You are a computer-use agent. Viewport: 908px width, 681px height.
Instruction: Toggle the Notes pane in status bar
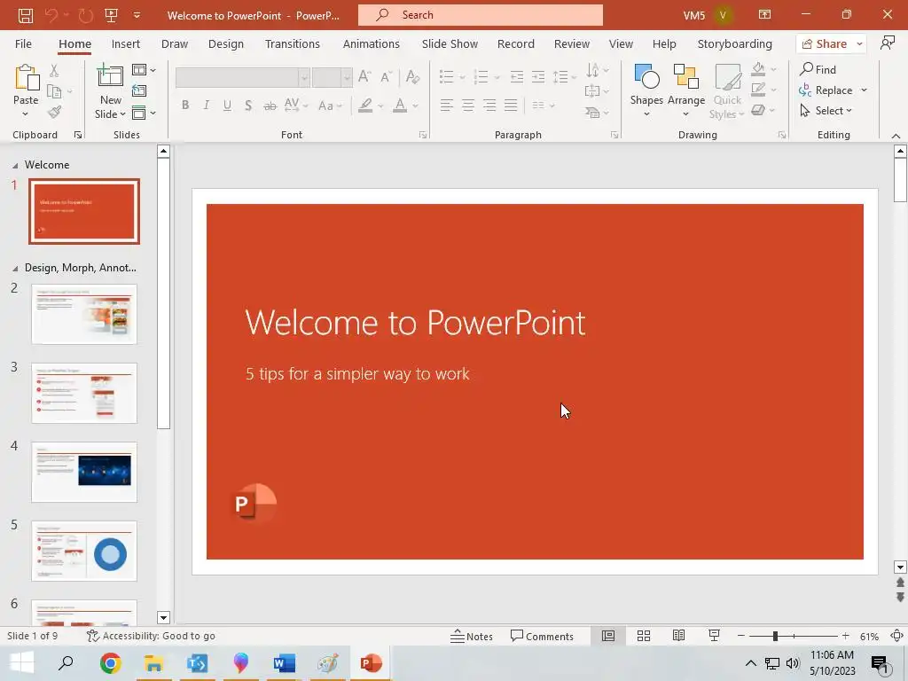(472, 636)
